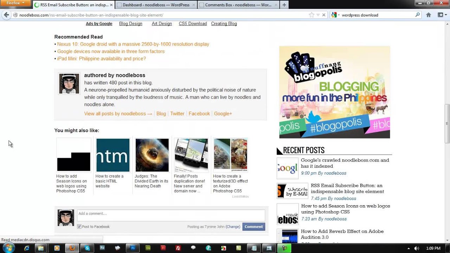This screenshot has height=253, width=450.
Task: Open Season Icons Photoshop CS5 thumbnail
Action: 73,155
